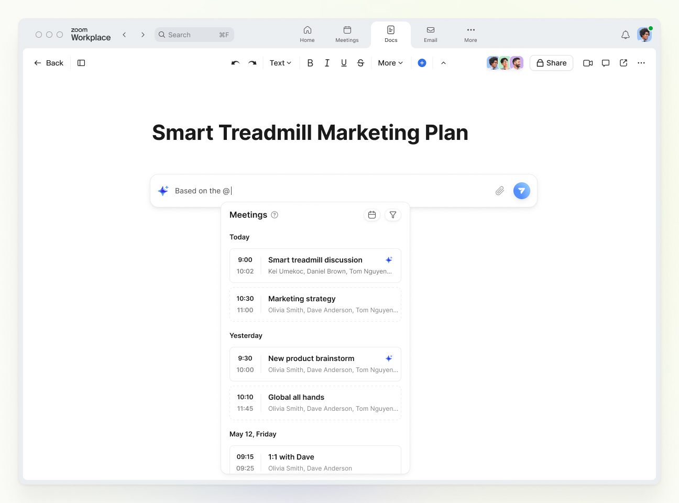Switch to the Meetings tab

347,34
